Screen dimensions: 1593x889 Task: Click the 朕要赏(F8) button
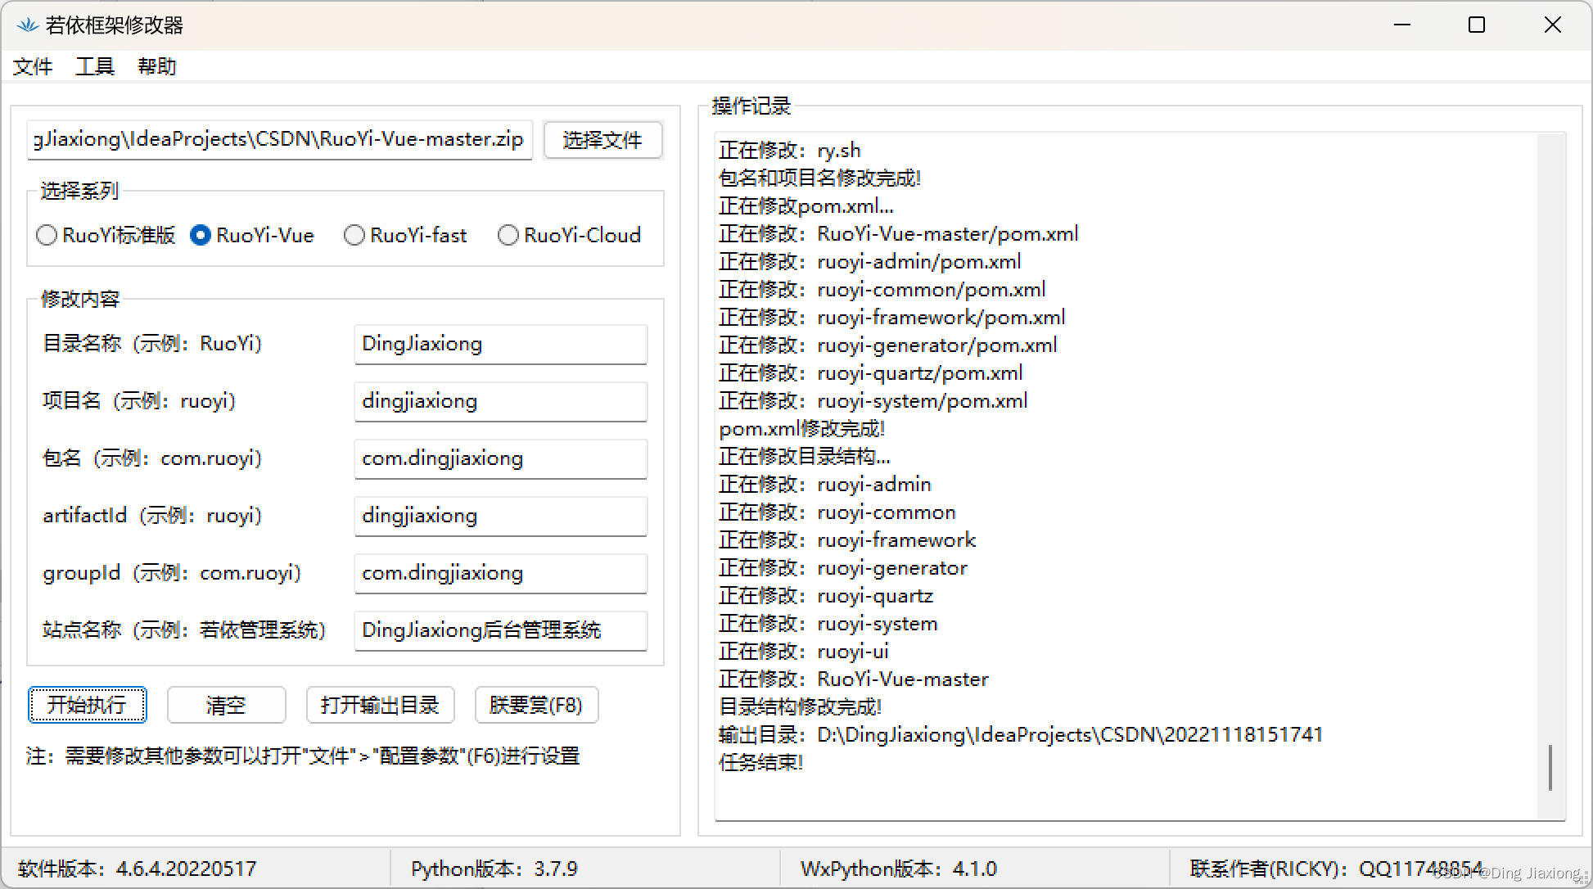click(537, 705)
